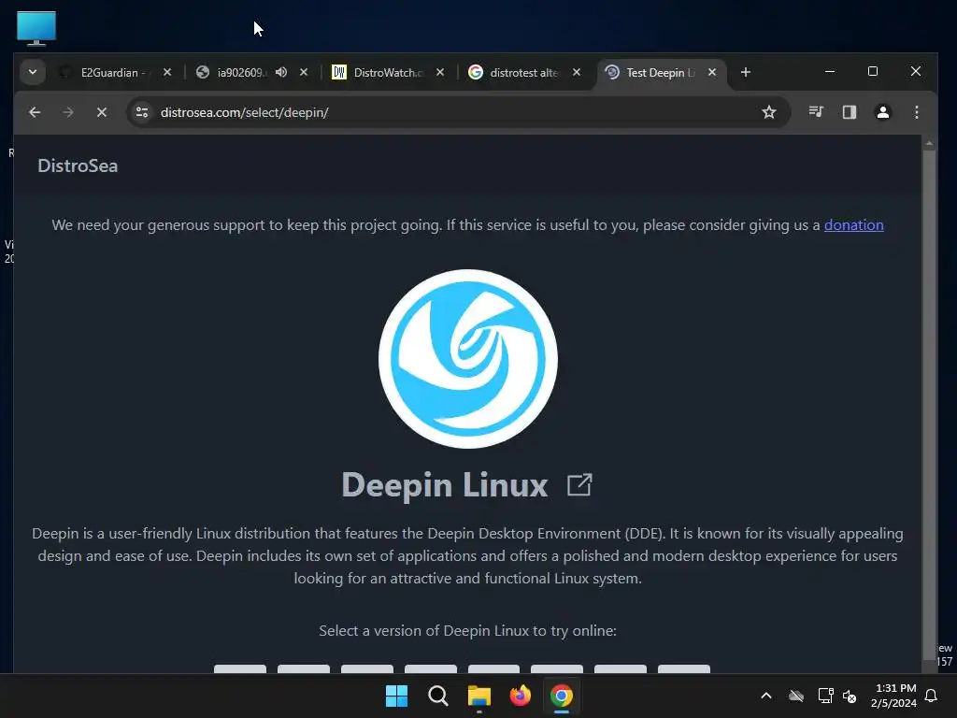Open Windows taskbar Search
Viewport: 957px width, 718px height.
click(438, 696)
